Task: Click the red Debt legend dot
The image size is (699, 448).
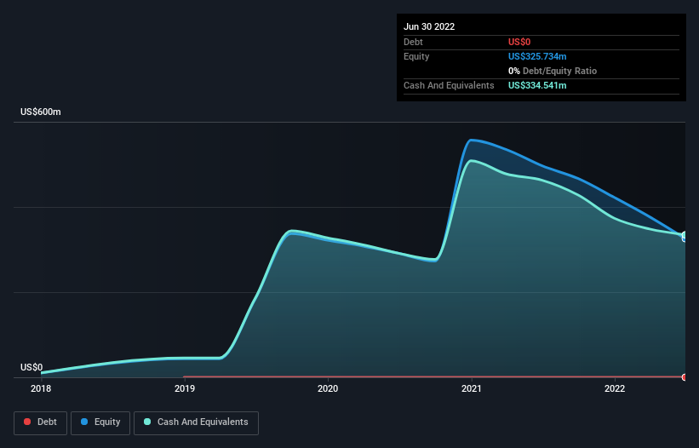Action: coord(27,422)
